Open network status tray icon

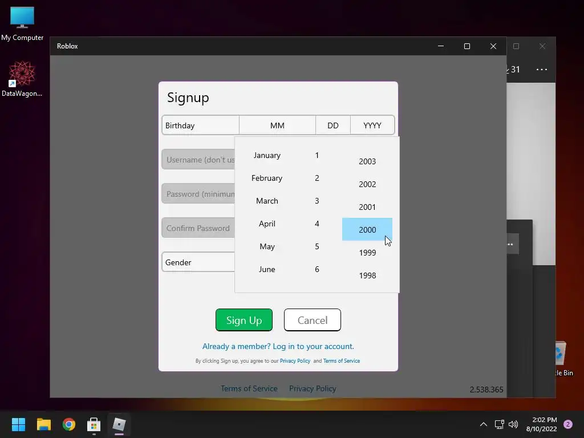pyautogui.click(x=499, y=424)
